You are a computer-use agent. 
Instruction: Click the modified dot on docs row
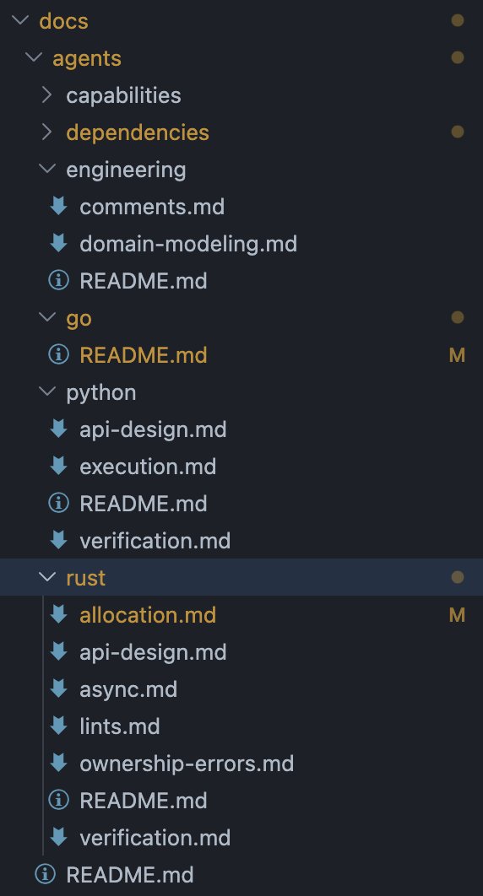coord(458,20)
